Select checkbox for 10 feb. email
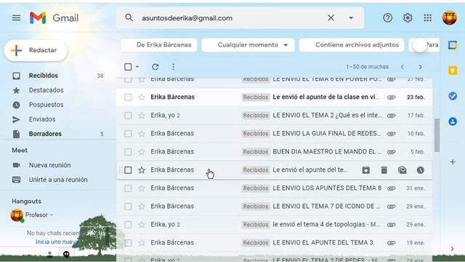The image size is (465, 262). click(128, 134)
